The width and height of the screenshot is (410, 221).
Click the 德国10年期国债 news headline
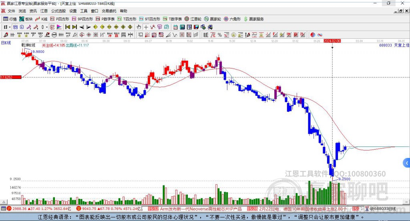coord(303,209)
